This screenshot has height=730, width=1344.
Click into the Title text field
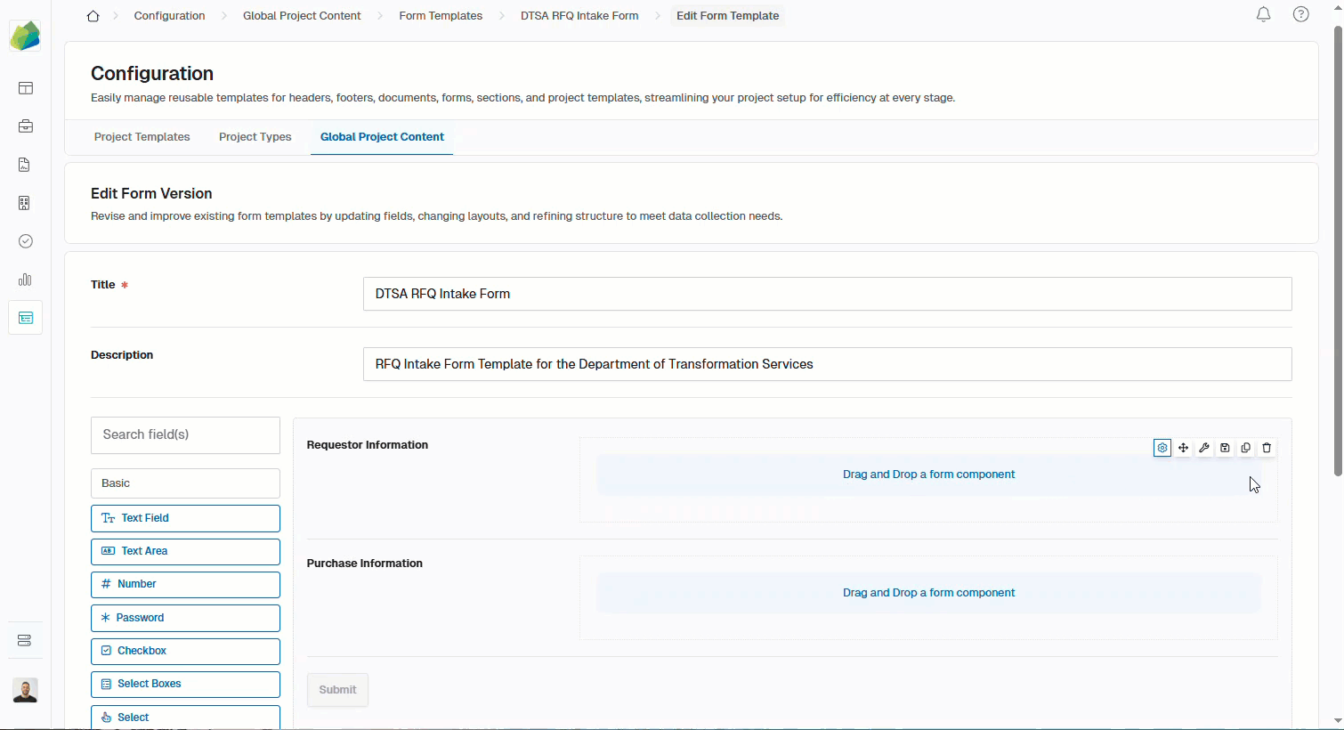(826, 294)
